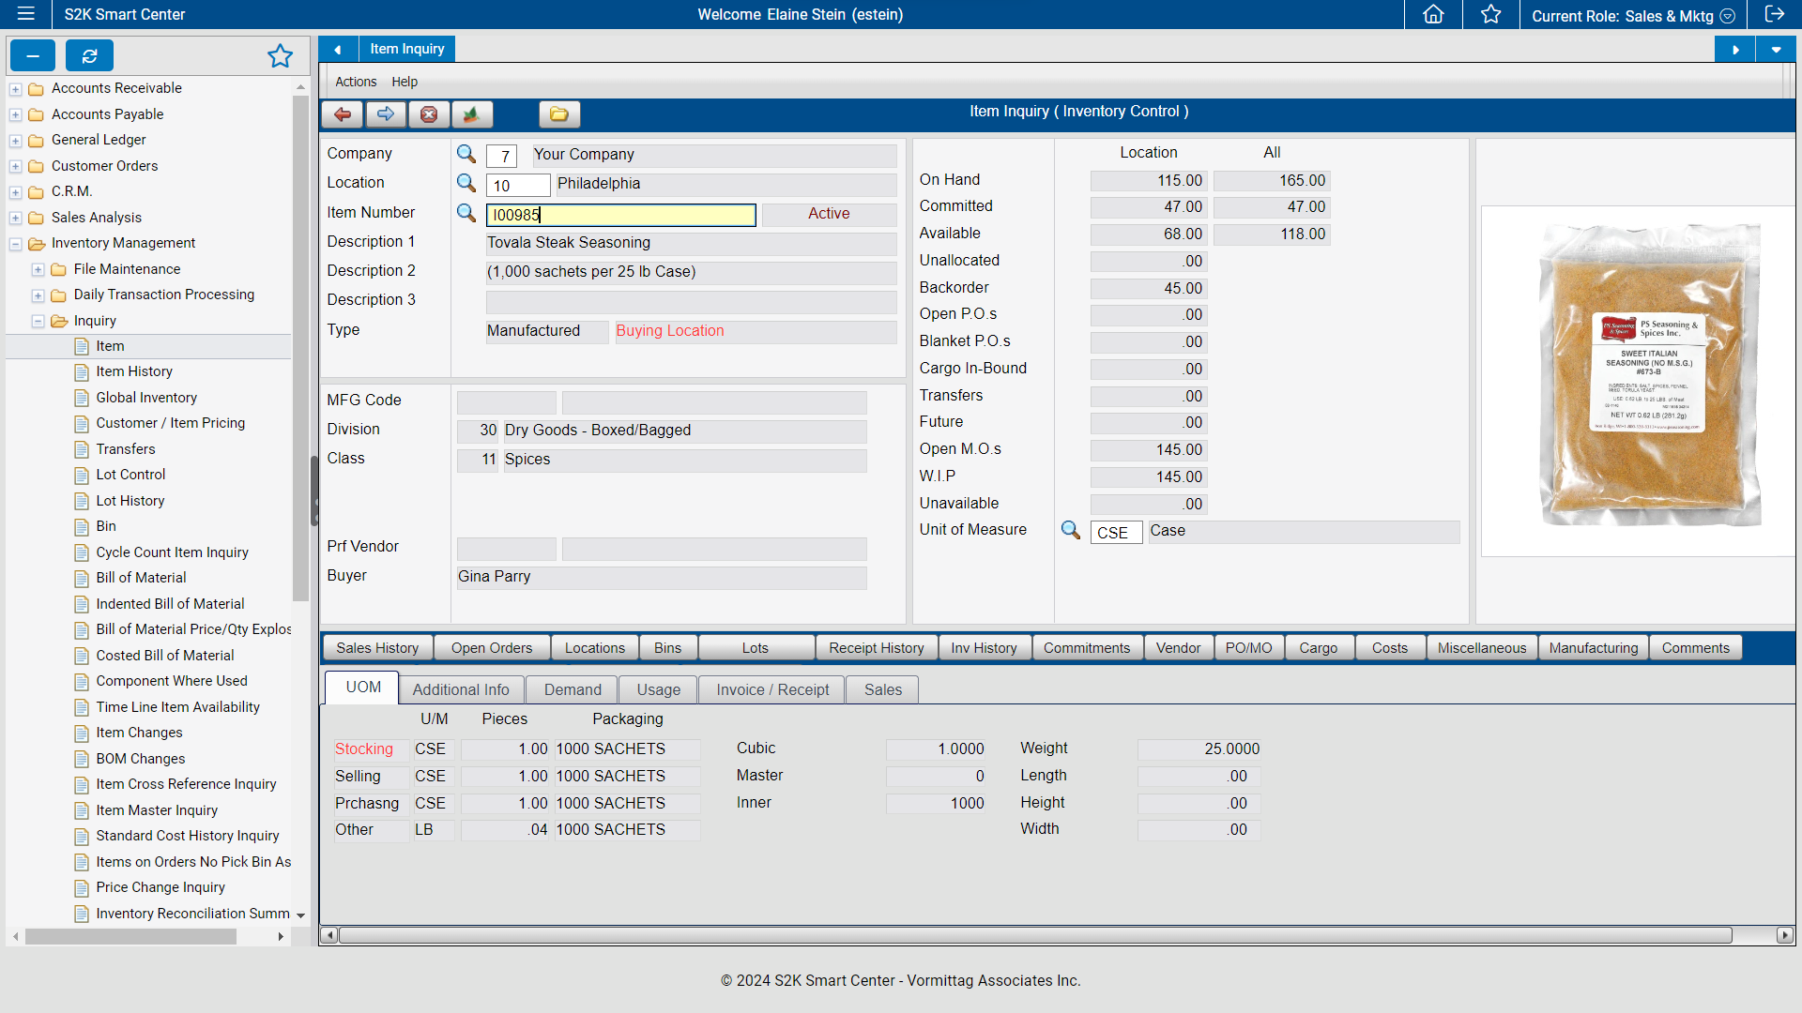Open the hamburger menu at top left
1802x1013 pixels.
click(25, 14)
